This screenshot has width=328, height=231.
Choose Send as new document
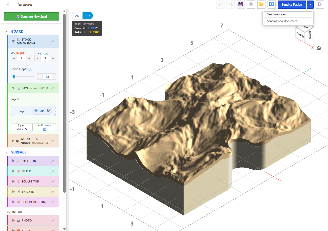click(288, 21)
